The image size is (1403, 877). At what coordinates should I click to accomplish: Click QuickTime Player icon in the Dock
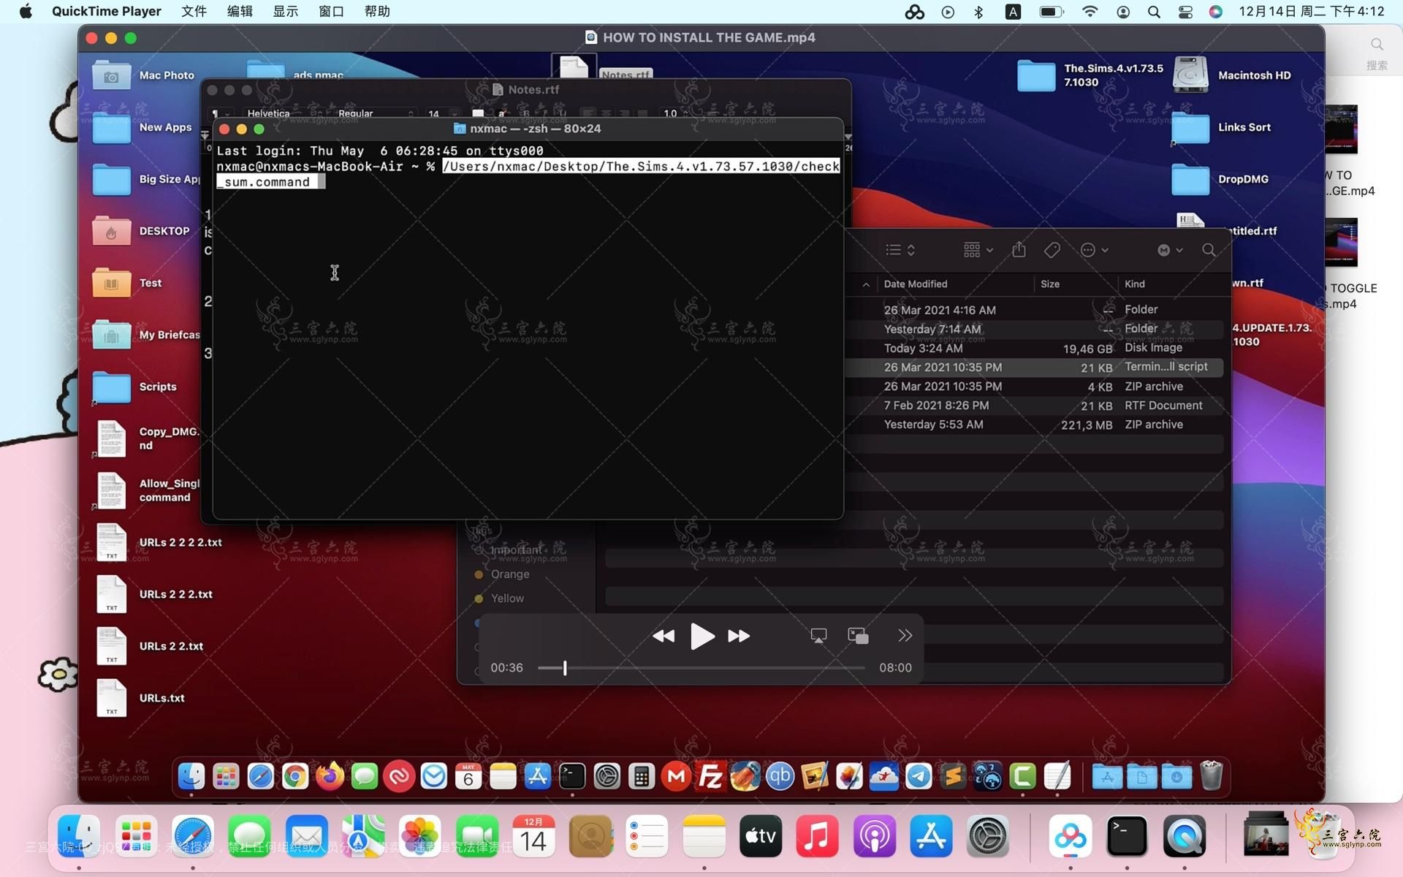[x=1185, y=835]
